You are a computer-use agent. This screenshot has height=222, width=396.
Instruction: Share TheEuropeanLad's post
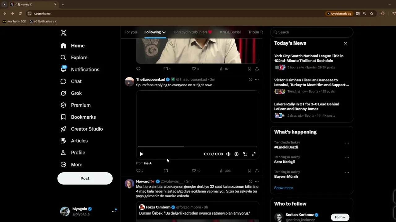coord(257,171)
